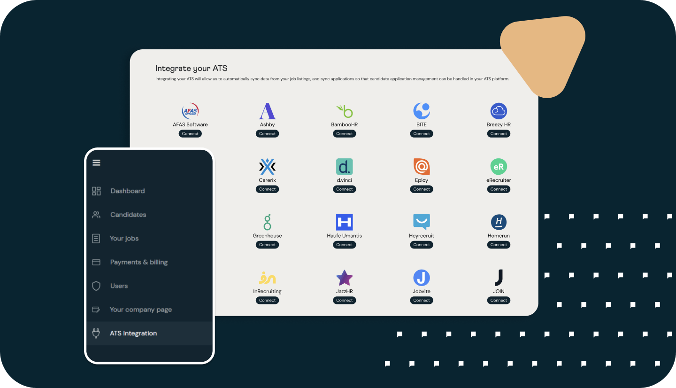Click the Heyrecruit logo

pyautogui.click(x=422, y=222)
